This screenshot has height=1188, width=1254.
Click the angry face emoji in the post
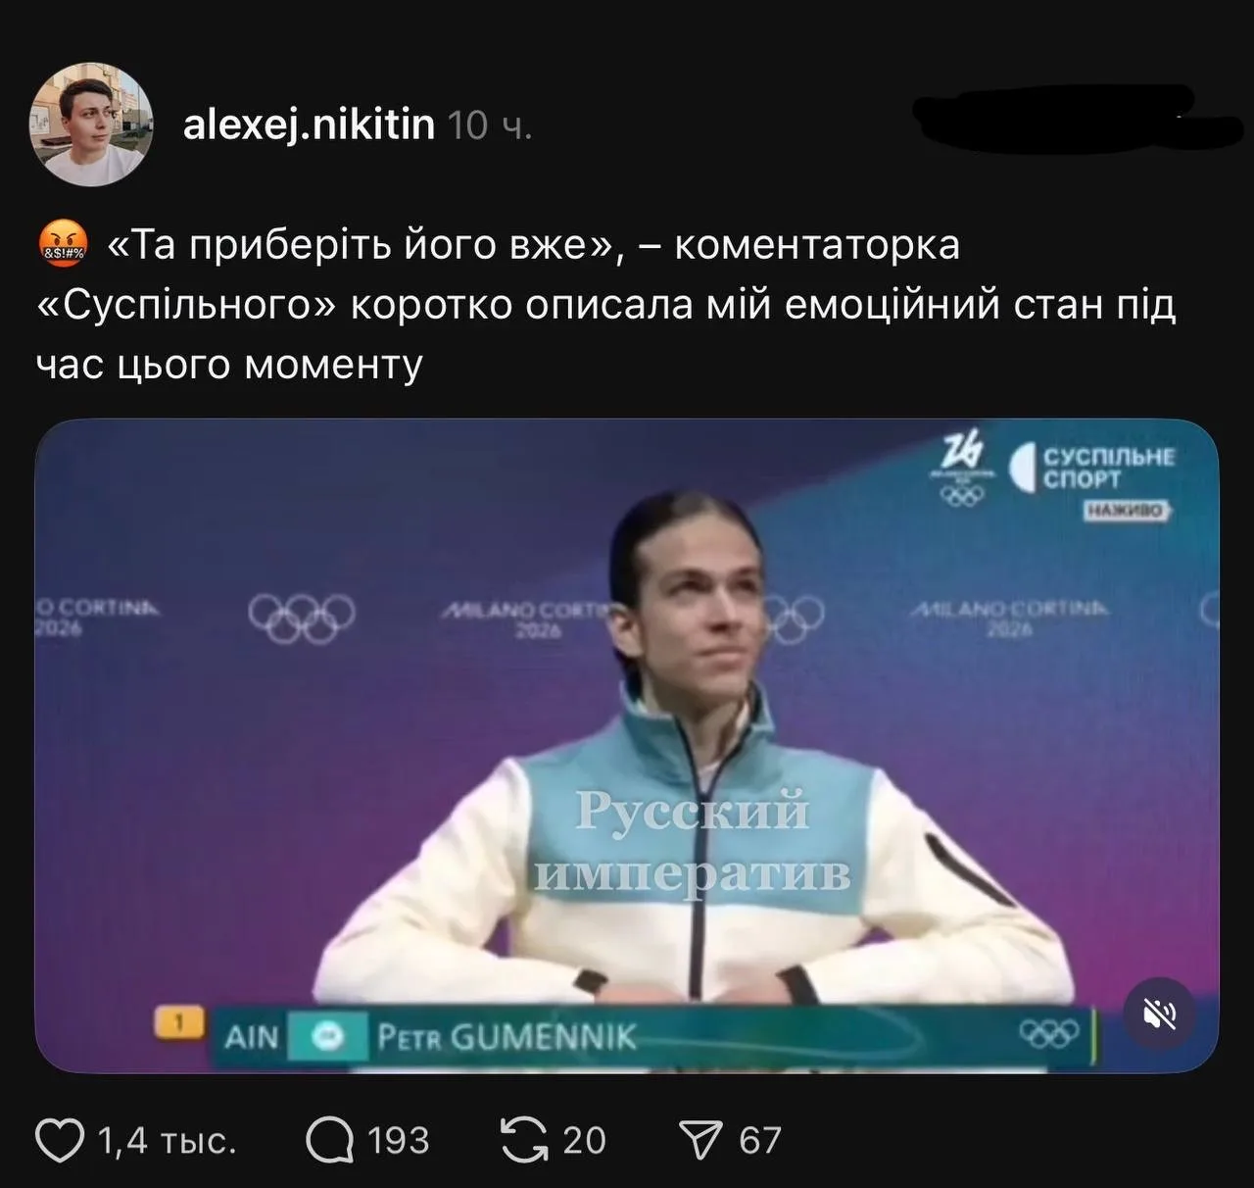(x=63, y=245)
